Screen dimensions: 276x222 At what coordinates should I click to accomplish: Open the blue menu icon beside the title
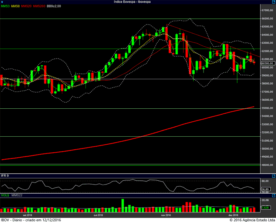(x=2, y=2)
